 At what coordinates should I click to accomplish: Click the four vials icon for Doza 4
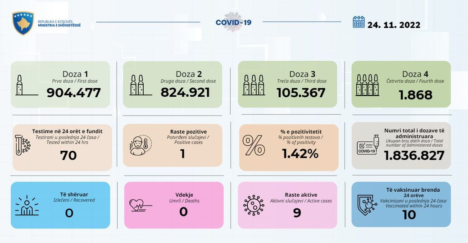368,85
